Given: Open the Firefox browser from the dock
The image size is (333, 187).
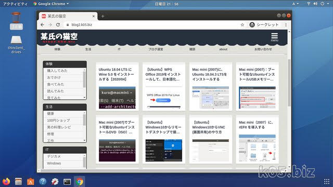Looking at the screenshot, I should click(x=6, y=182).
